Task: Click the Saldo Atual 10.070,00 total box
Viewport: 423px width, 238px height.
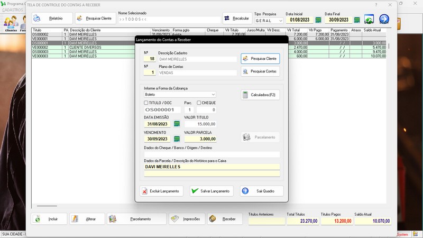Action: (x=373, y=221)
